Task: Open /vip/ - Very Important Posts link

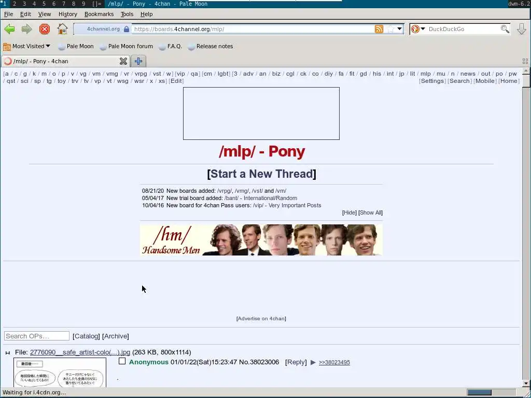Action: [287, 205]
